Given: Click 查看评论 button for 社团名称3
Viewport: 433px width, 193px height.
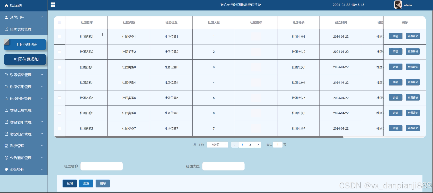Looking at the screenshot, I should tap(413, 67).
